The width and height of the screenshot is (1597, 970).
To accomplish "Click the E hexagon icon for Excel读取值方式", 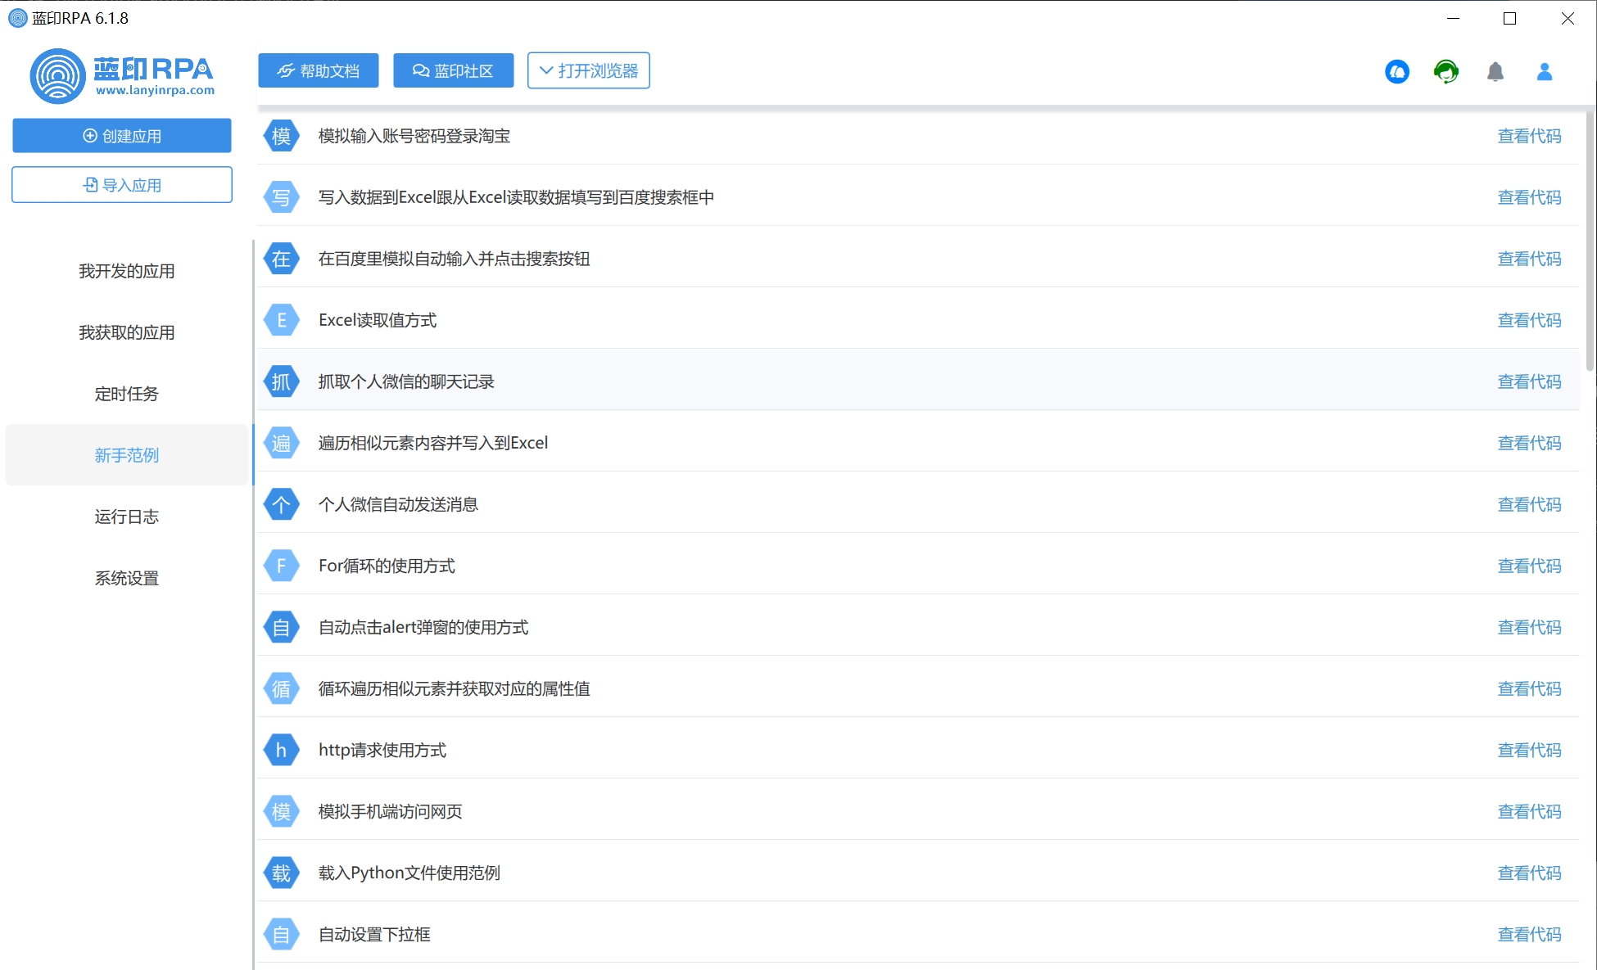I will (281, 320).
